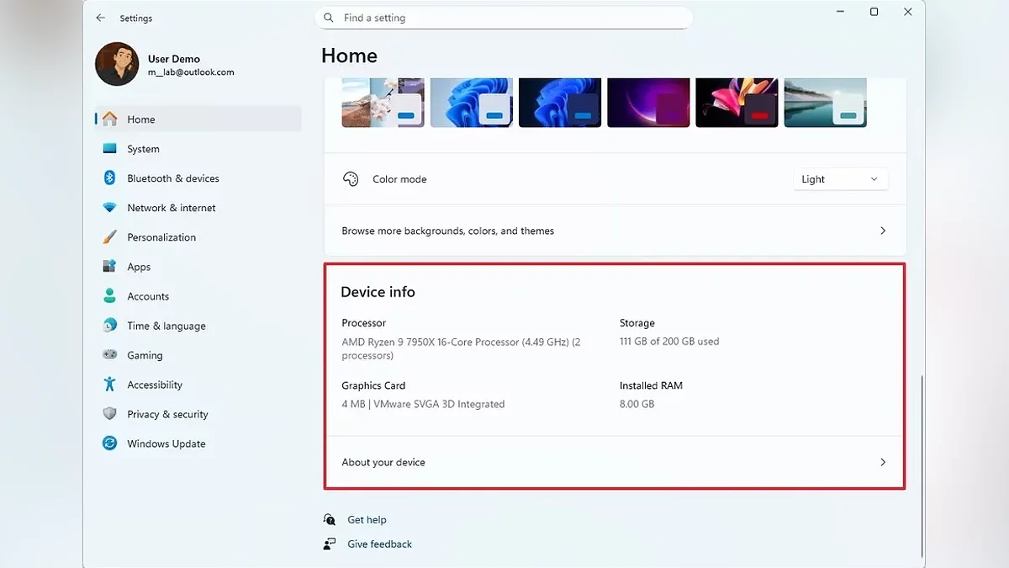Click the Find a setting search box
This screenshot has width=1009, height=568.
[504, 18]
